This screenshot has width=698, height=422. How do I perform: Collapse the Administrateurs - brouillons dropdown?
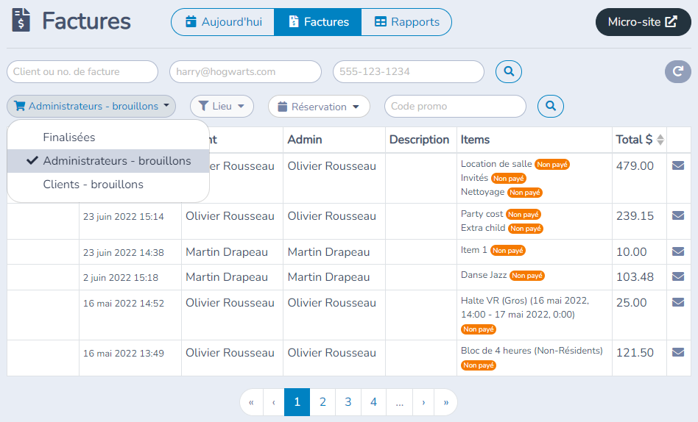tap(91, 107)
